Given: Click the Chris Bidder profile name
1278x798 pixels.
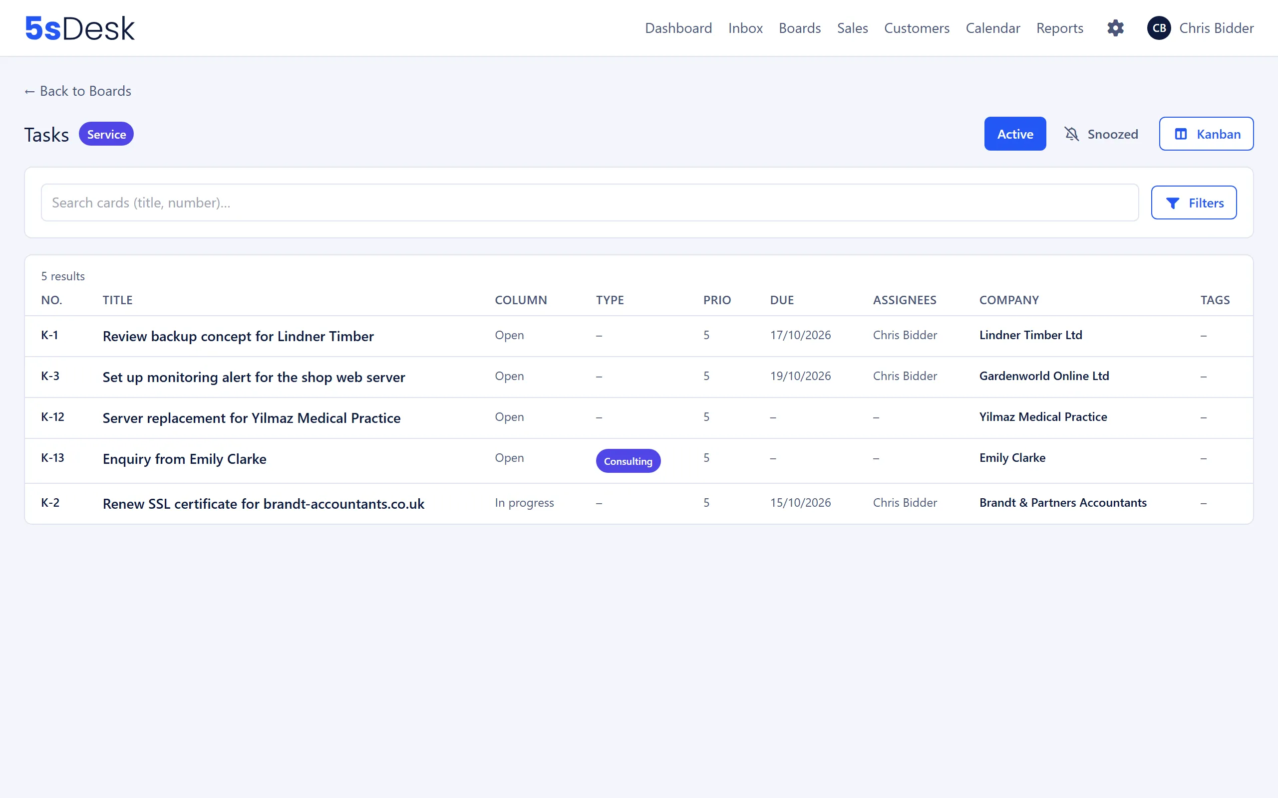Looking at the screenshot, I should tap(1216, 28).
